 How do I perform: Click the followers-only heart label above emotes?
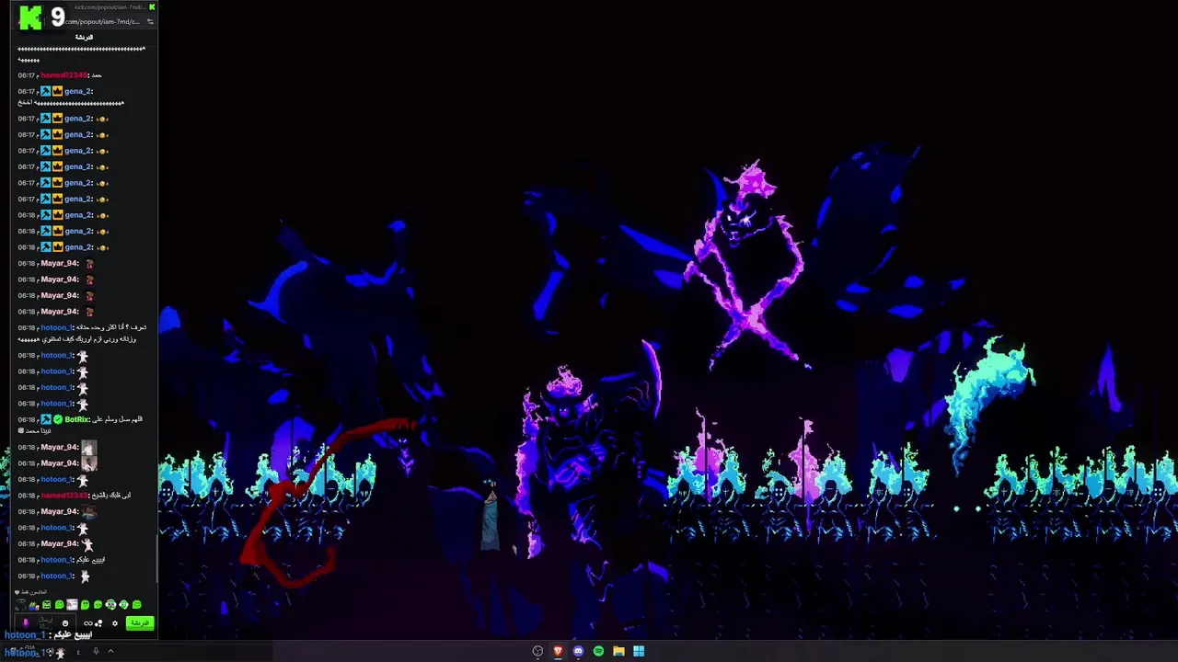coord(31,592)
